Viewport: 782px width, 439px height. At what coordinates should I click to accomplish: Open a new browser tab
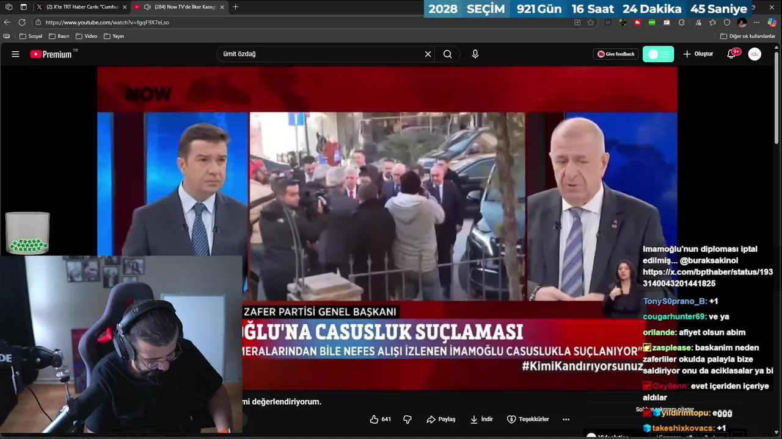click(236, 7)
